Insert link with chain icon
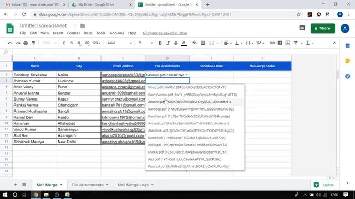 click(x=272, y=43)
